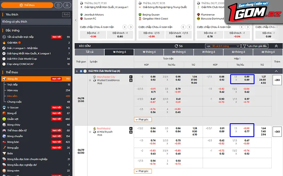Bet Đội khách -1 on Fluminense card
Screen dimensions: 283x176
tap(237, 35)
